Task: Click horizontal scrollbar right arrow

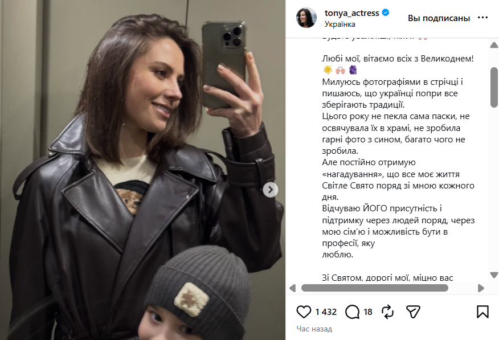Action: tap(481, 288)
